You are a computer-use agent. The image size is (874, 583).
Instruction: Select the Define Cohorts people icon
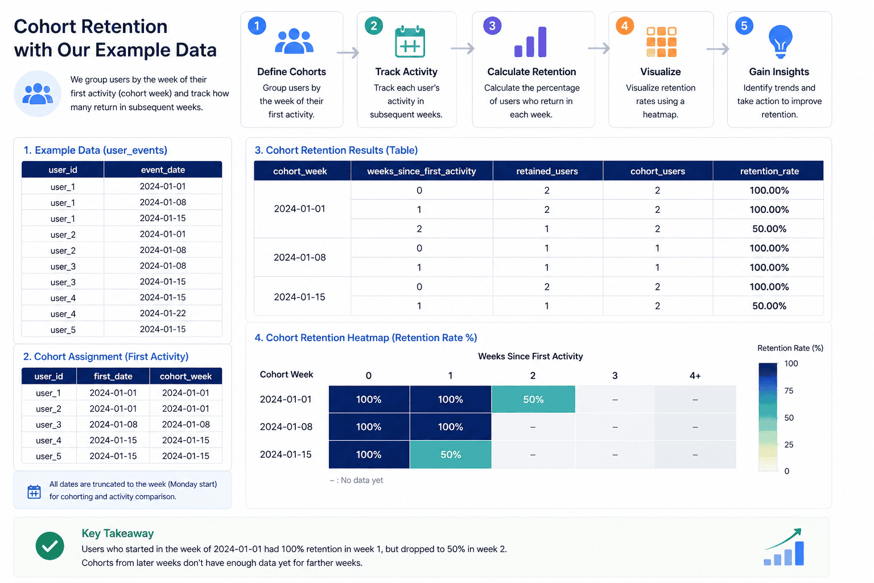pos(294,41)
